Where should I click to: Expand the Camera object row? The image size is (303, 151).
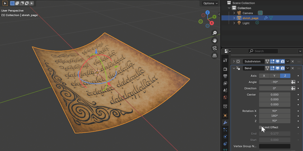234,13
